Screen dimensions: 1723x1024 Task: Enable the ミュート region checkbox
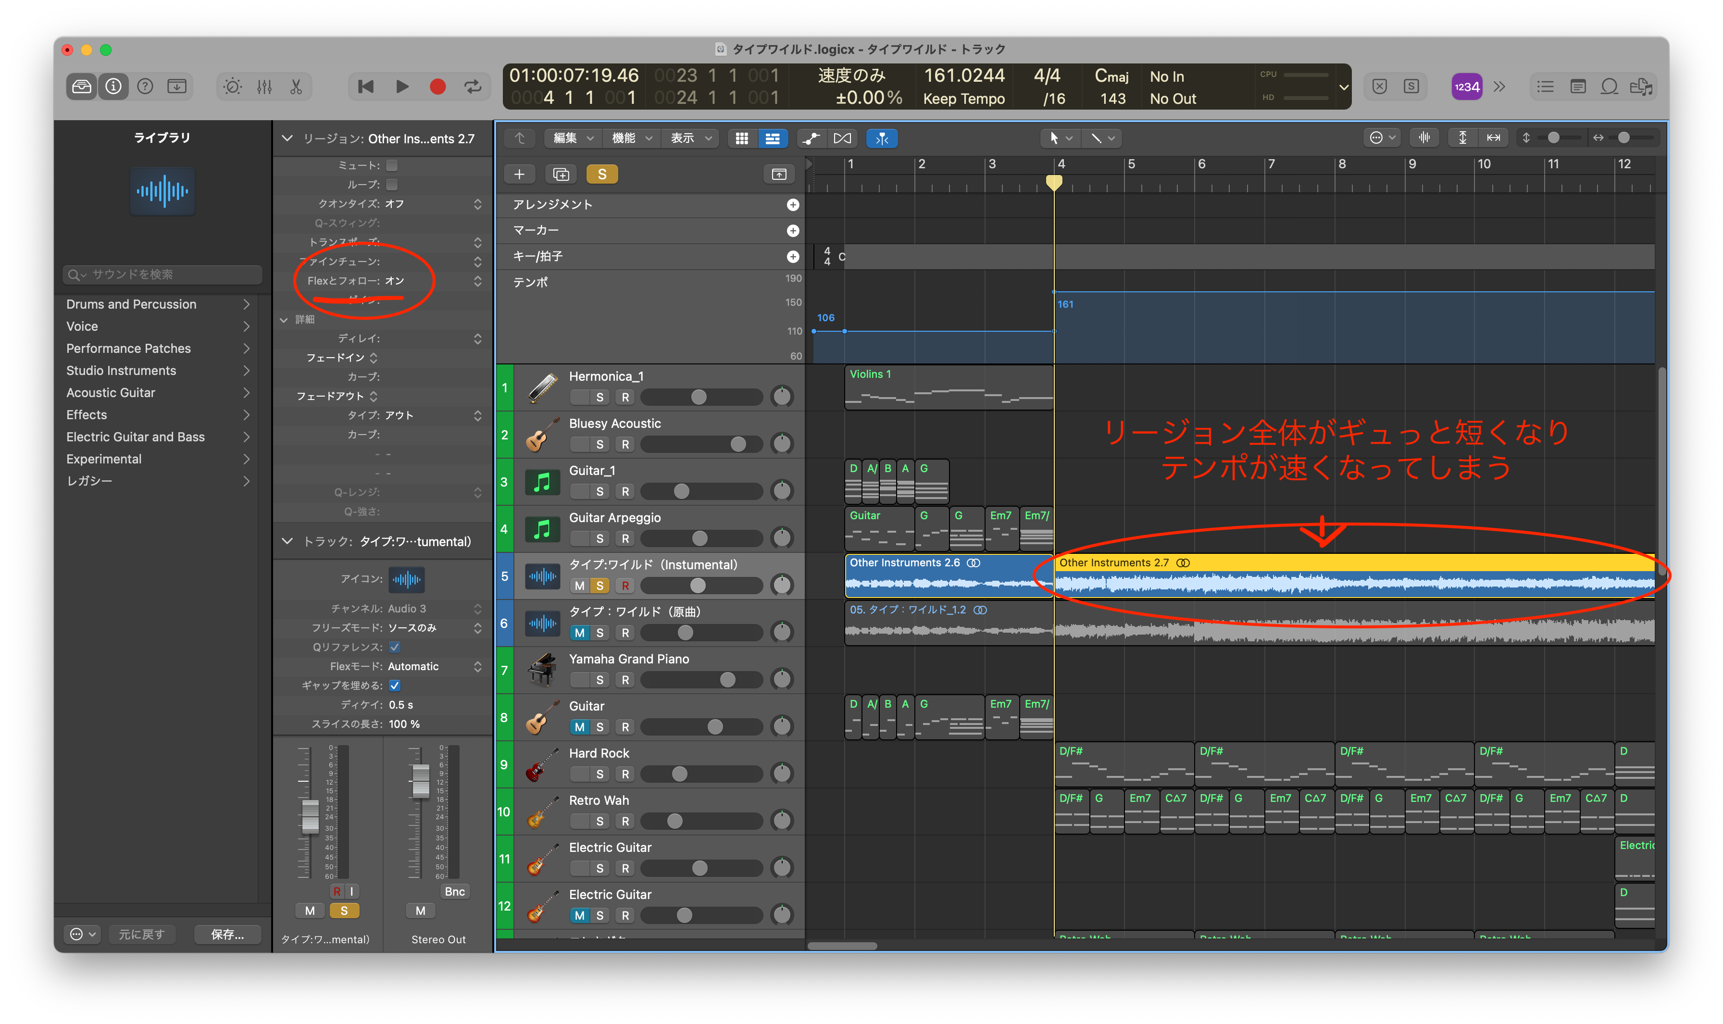click(x=392, y=165)
